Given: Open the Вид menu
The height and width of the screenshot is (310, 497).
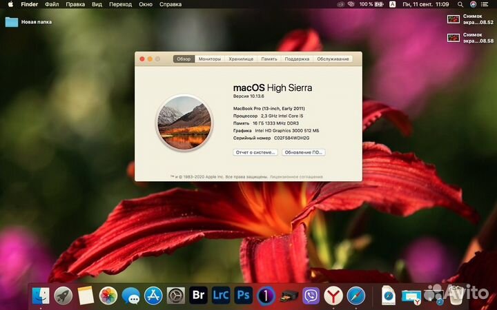Looking at the screenshot, I should (97, 4).
